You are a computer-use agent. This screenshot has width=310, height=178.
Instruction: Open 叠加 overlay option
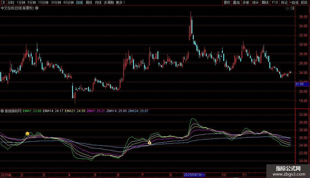coord(236,2)
